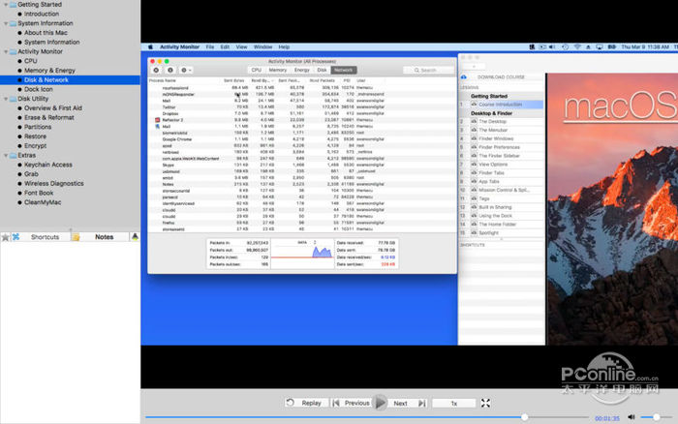Click the battery icon in the menu bar
The height and width of the screenshot is (424, 678).
(x=611, y=46)
